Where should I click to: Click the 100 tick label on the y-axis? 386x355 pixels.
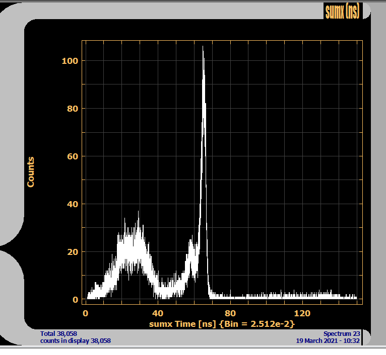point(71,61)
